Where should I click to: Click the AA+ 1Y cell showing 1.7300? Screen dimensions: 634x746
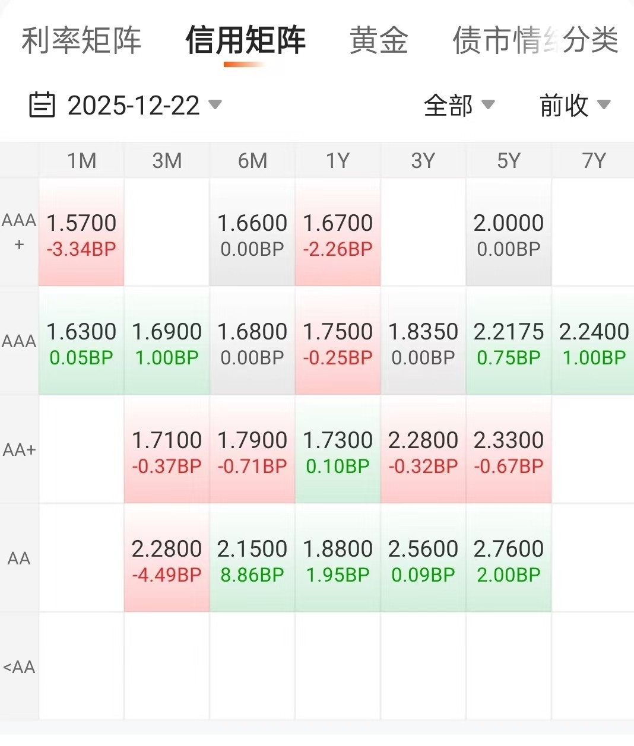(338, 450)
